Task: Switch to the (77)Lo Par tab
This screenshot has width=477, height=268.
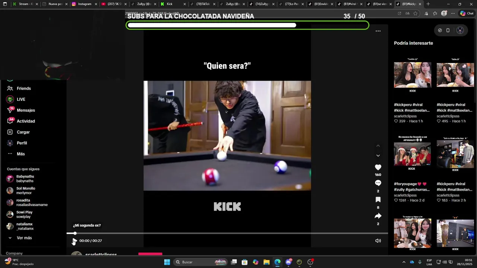Action: click(291, 4)
